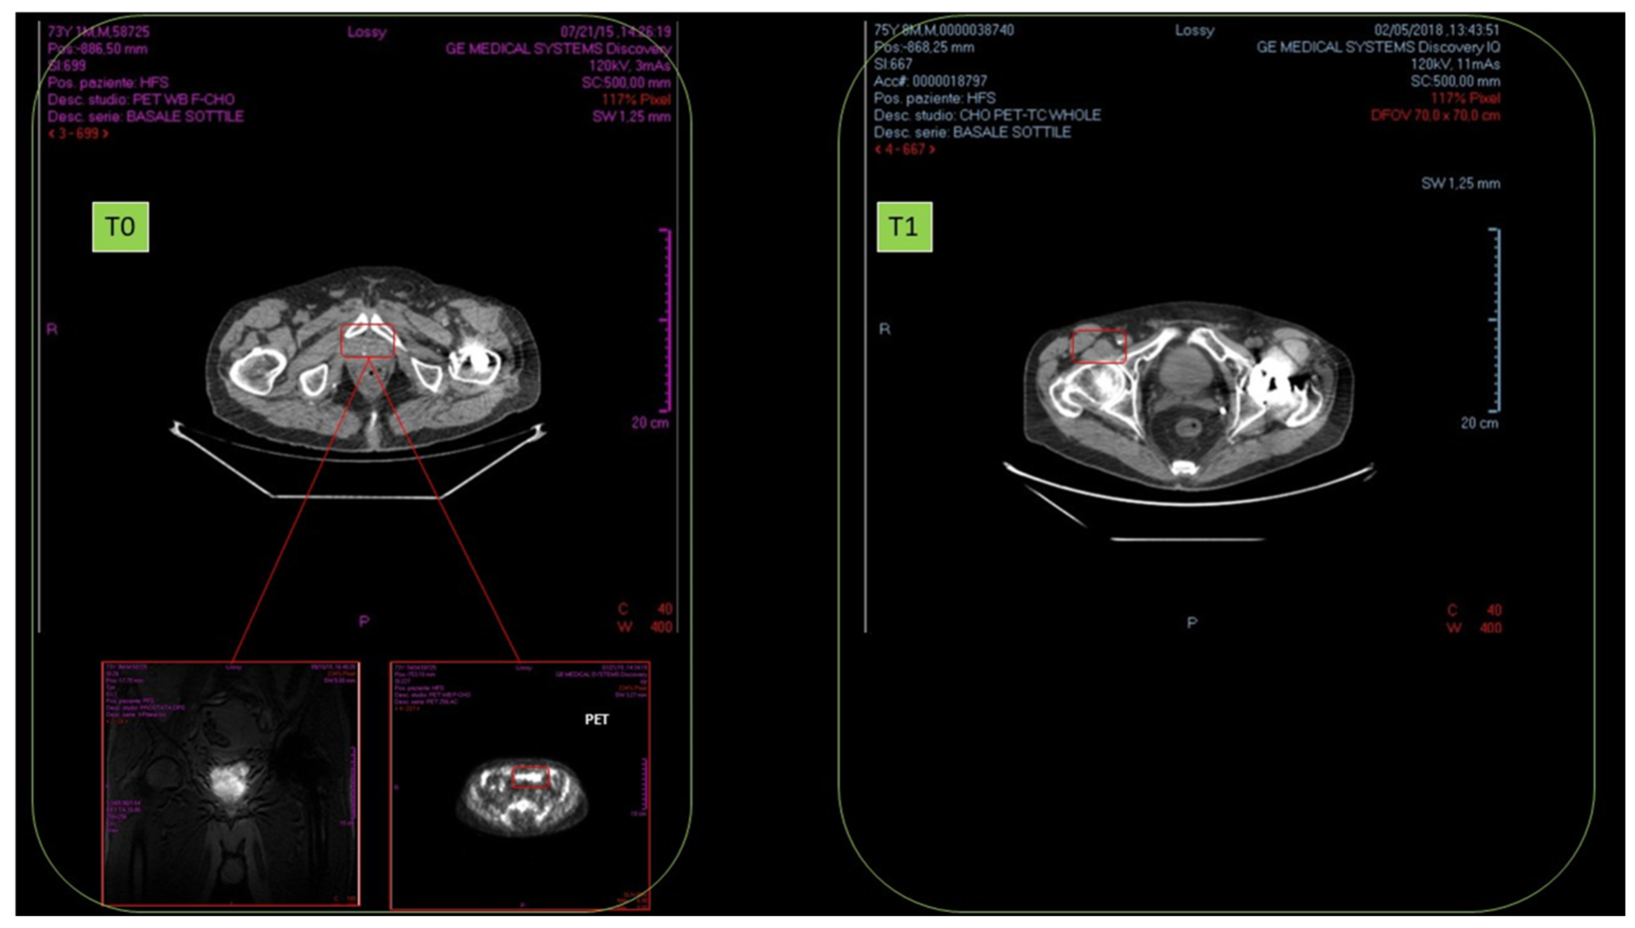The height and width of the screenshot is (928, 1635).
Task: Select the red ROI box on T1 CT
Action: tap(1098, 346)
